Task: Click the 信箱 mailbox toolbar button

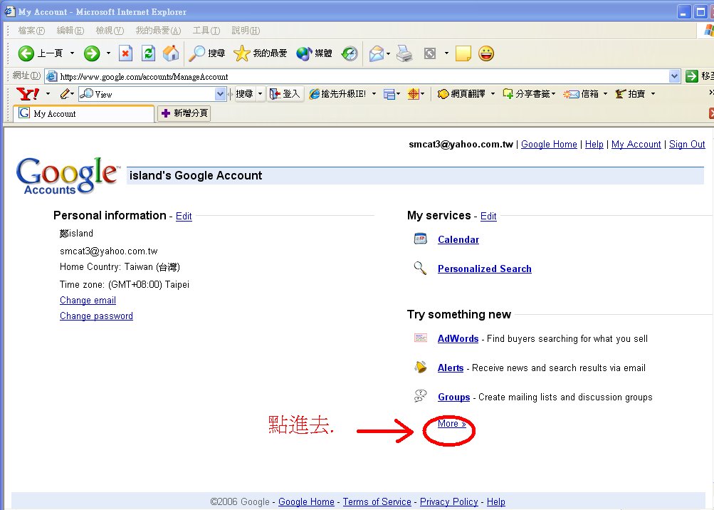Action: pos(581,94)
